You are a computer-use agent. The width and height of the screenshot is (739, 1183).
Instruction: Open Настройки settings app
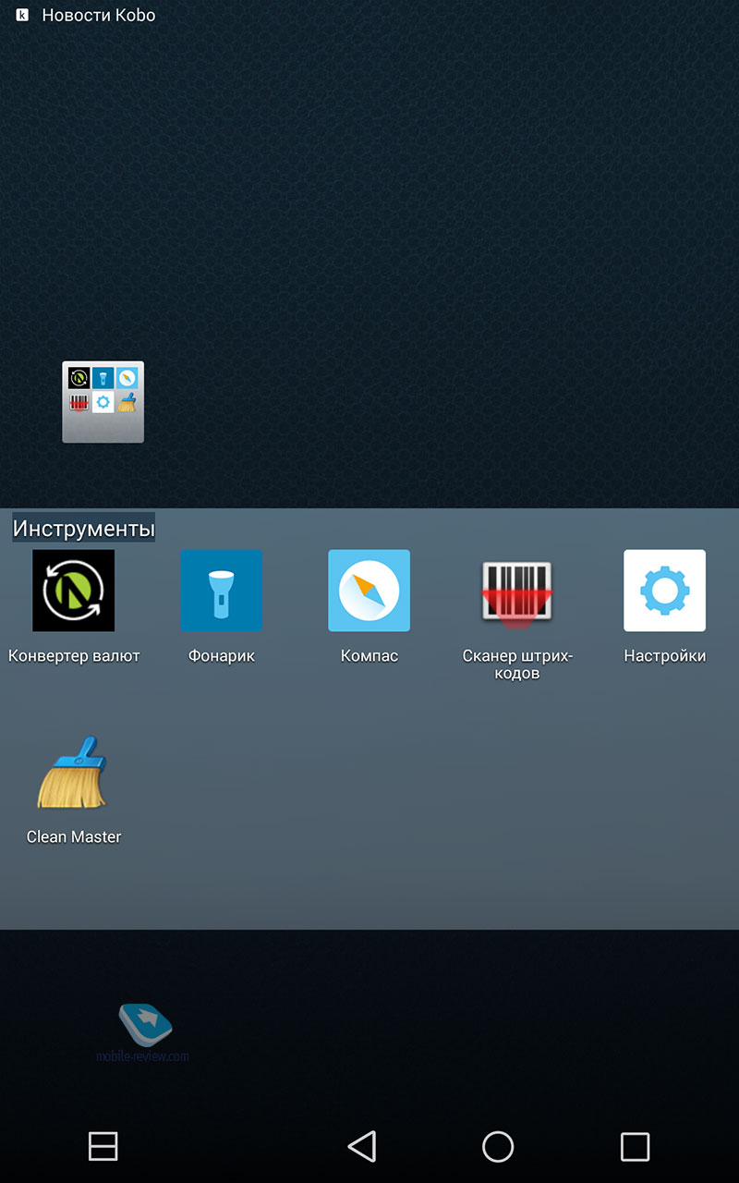(665, 591)
